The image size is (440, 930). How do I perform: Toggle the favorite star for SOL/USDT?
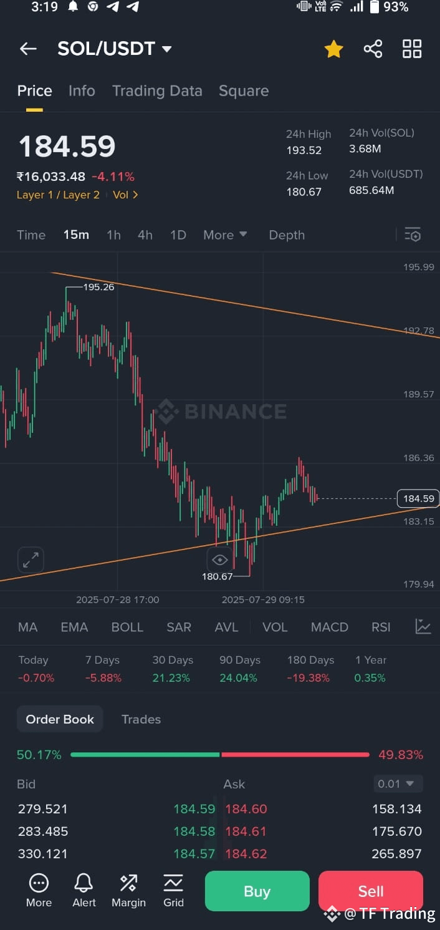(x=333, y=49)
